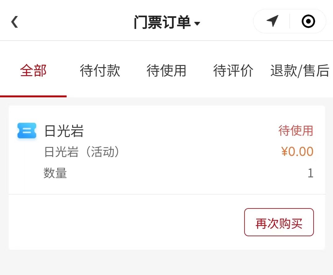
Task: Click the blue ticket icon
Action: click(27, 131)
